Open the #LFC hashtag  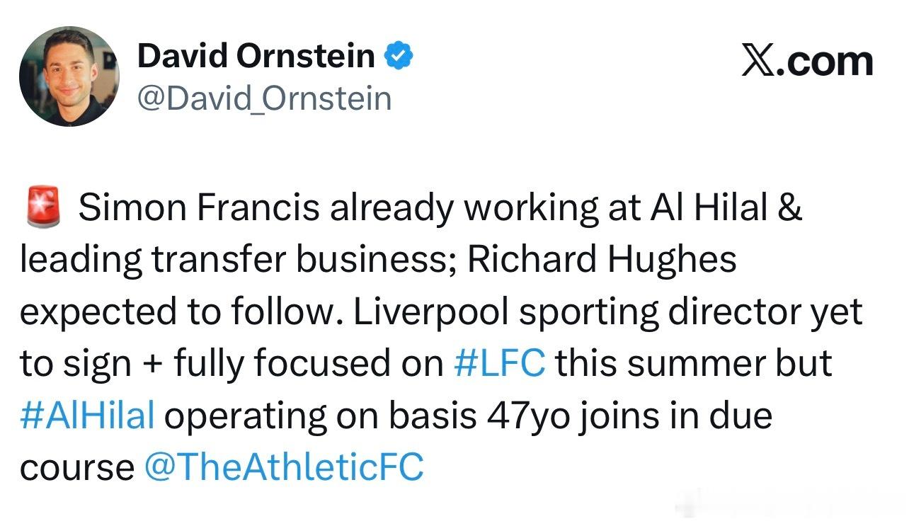point(500,363)
